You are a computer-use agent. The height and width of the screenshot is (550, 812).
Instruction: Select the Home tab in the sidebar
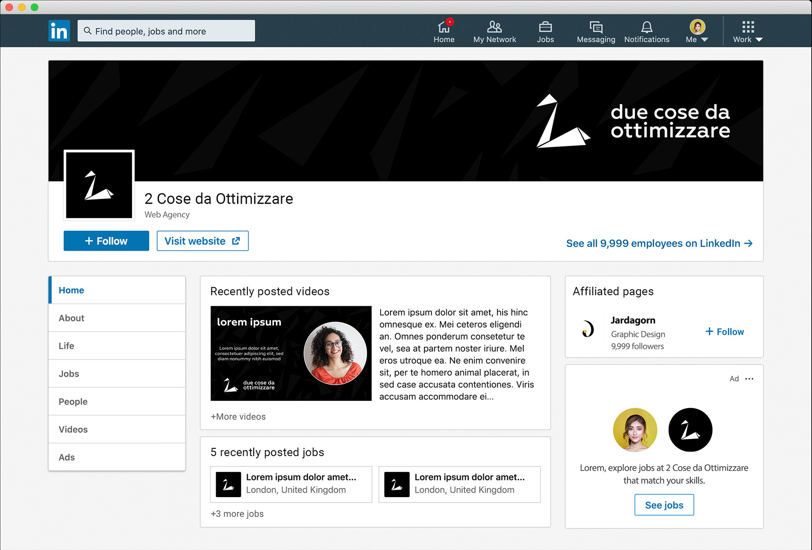tap(117, 290)
